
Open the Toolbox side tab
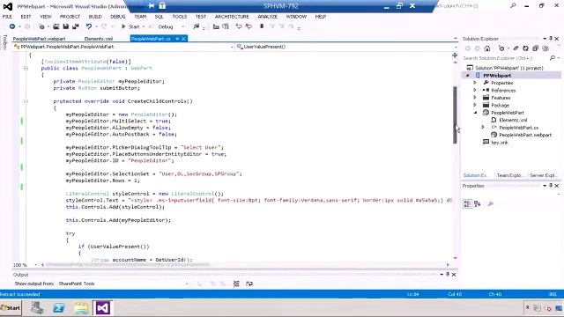pos(4,42)
